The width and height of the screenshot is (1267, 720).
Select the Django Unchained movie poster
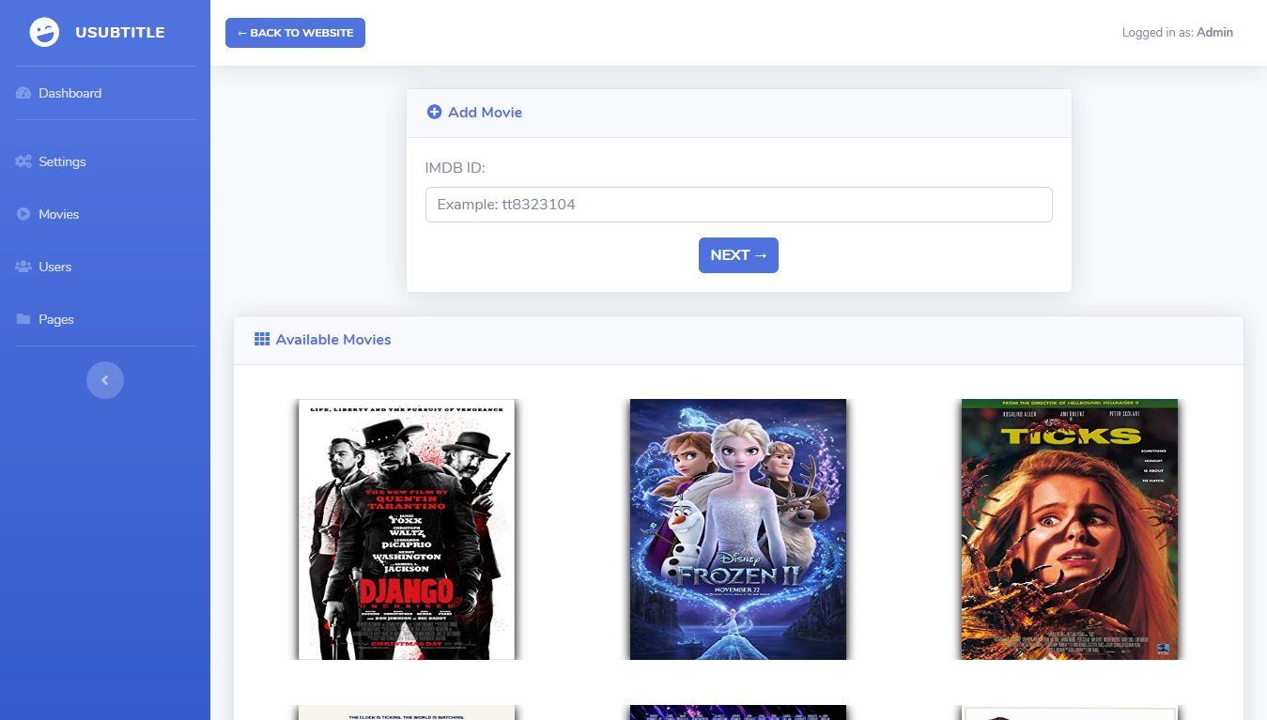407,529
